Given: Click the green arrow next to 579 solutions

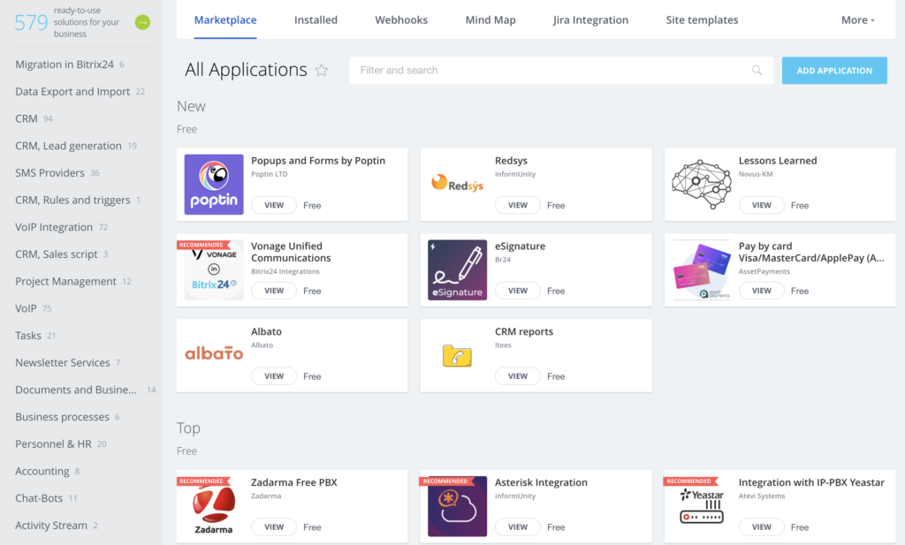Looking at the screenshot, I should tap(142, 22).
